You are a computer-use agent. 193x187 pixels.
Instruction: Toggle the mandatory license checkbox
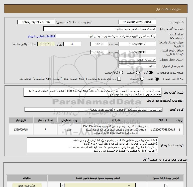click(x=166, y=185)
